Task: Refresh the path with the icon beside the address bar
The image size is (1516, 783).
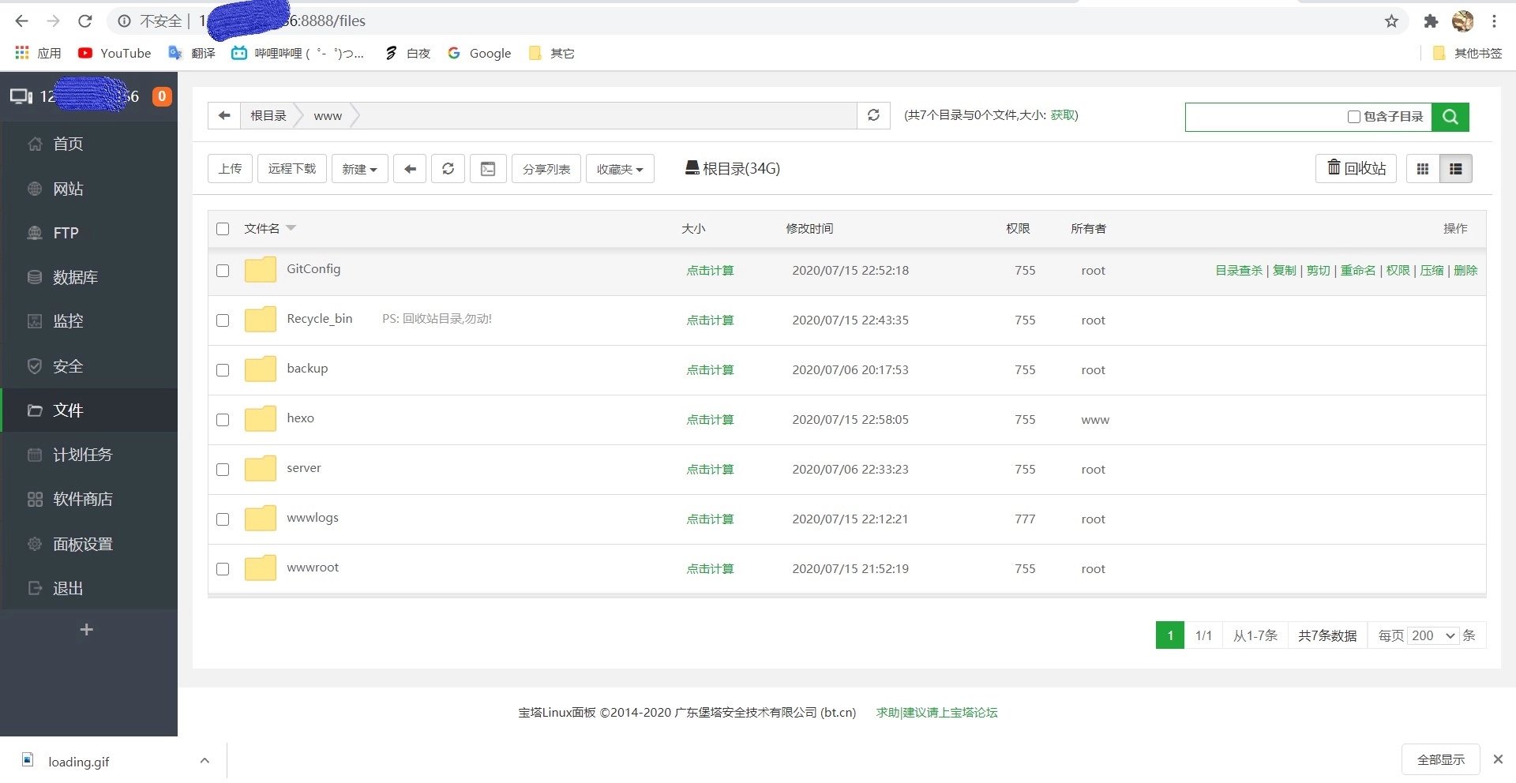Action: coord(873,115)
